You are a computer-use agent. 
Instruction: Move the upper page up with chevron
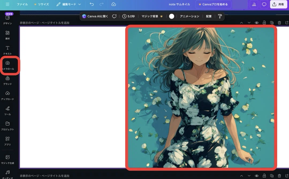coord(241,23)
